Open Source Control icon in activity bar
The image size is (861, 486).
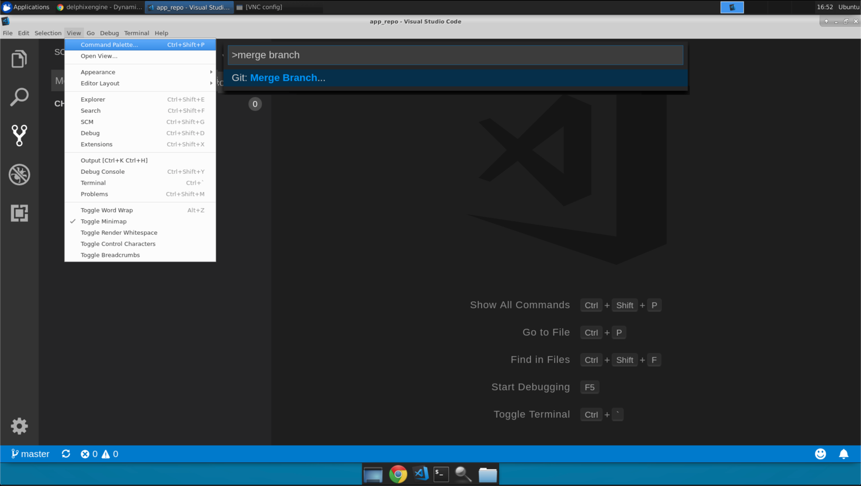pyautogui.click(x=19, y=136)
